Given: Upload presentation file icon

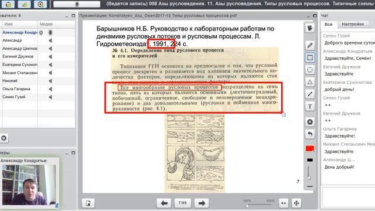Looking at the screenshot, I should point(88,203).
